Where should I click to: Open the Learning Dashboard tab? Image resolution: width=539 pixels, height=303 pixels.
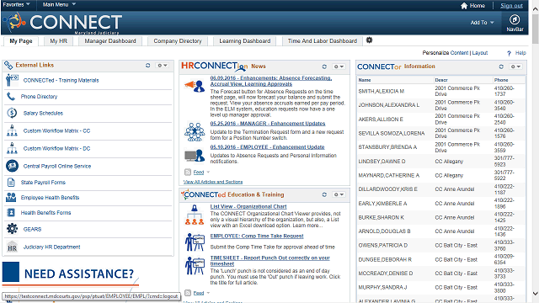click(245, 41)
